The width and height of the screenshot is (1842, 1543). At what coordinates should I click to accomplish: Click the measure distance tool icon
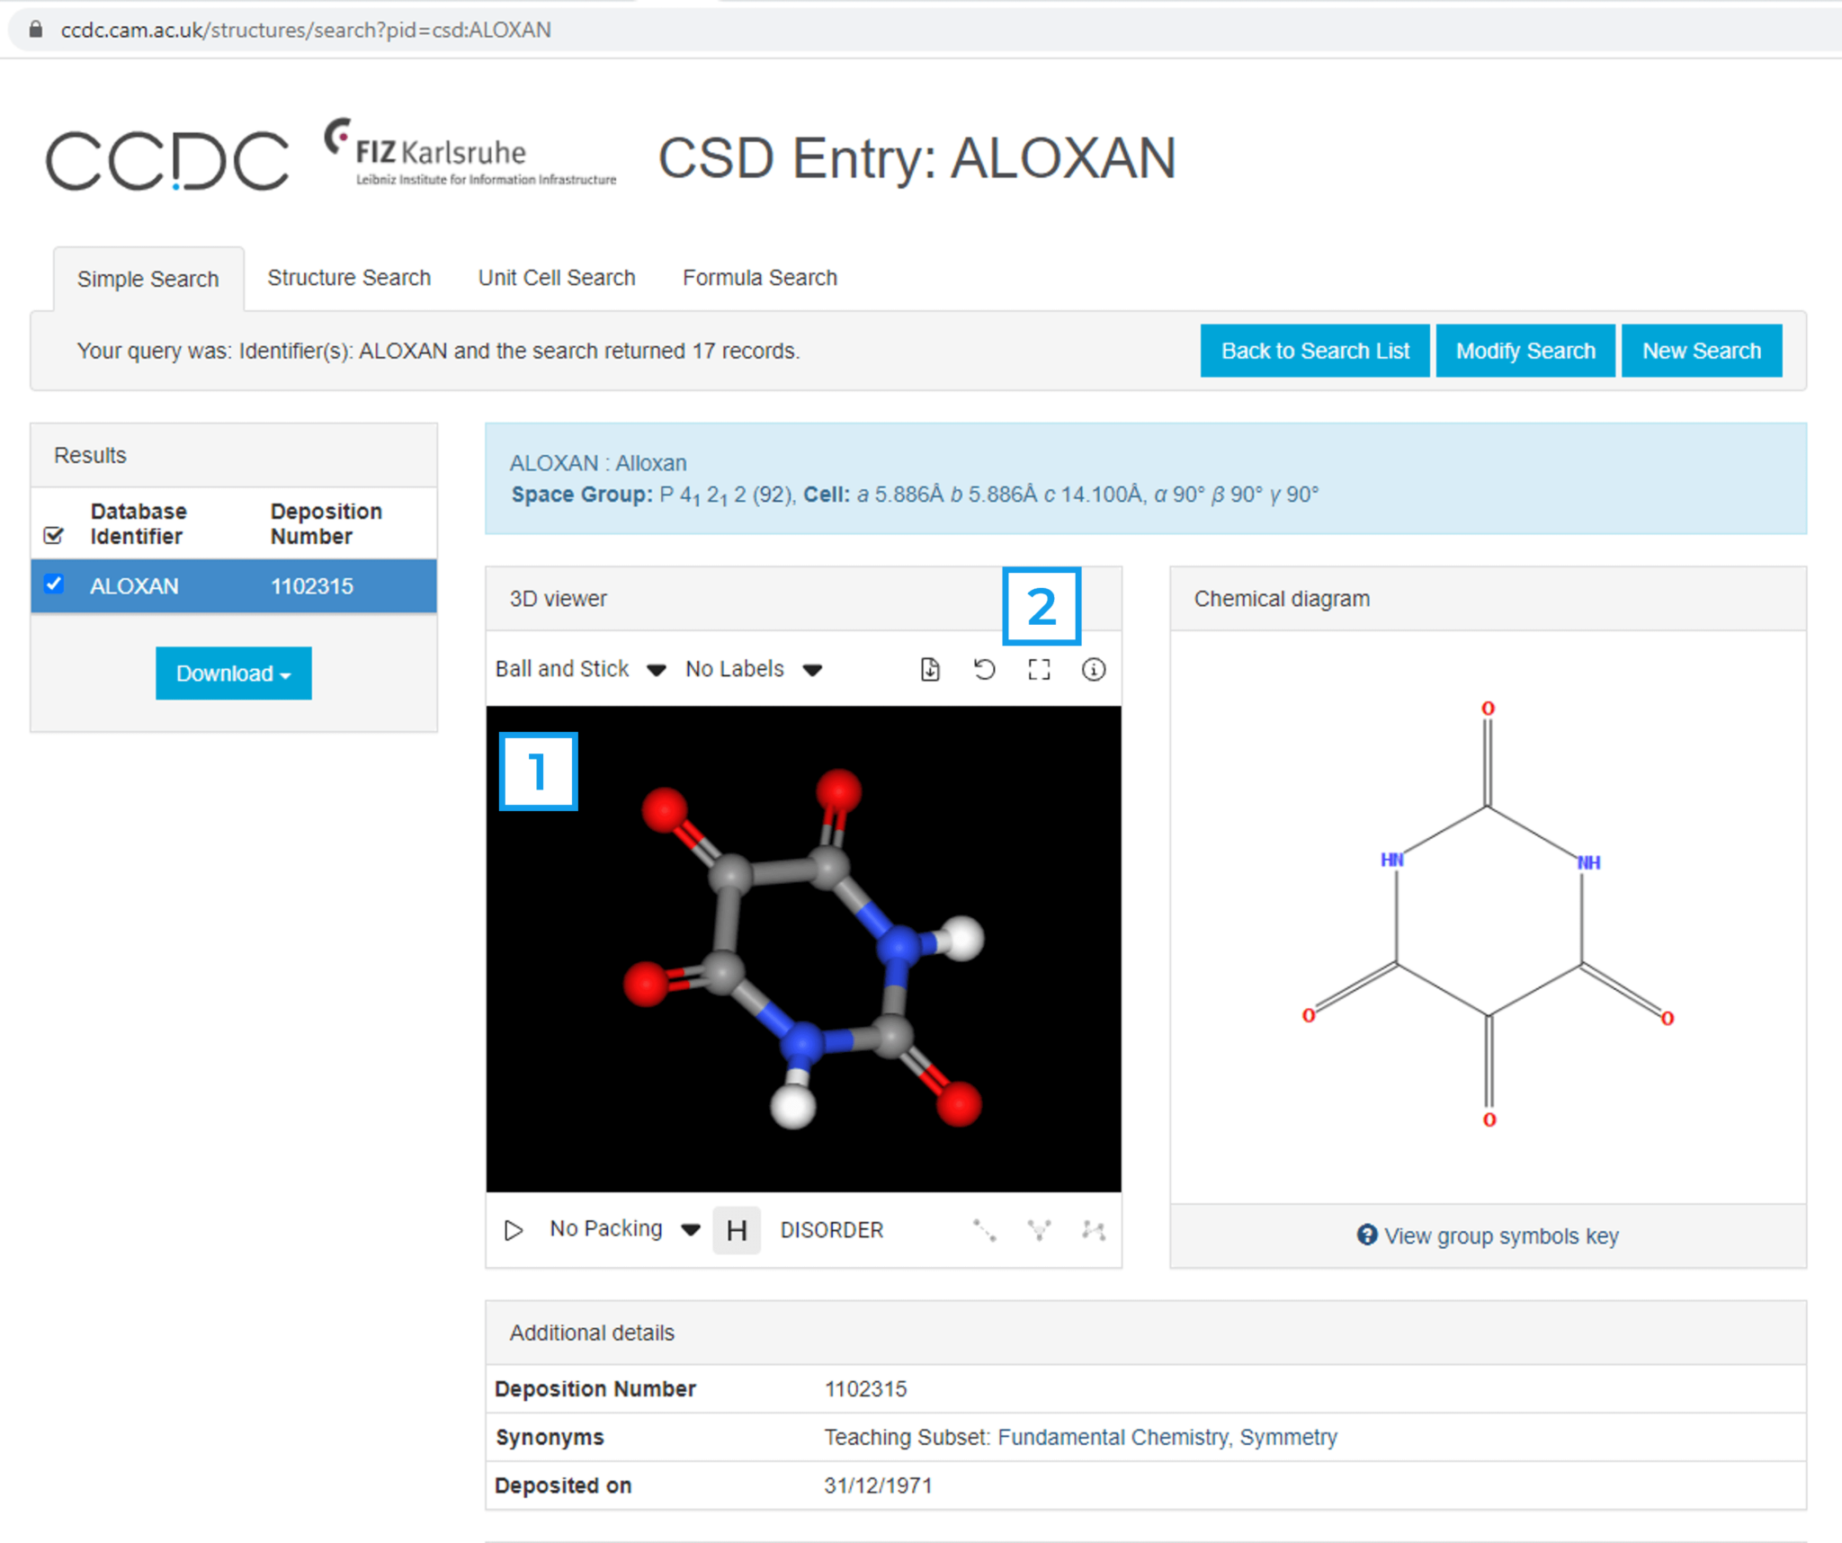pyautogui.click(x=985, y=1230)
